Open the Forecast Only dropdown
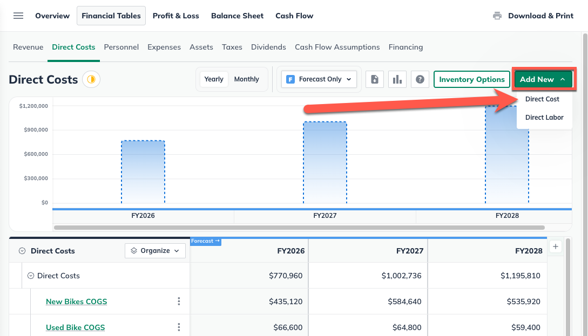 [x=319, y=79]
